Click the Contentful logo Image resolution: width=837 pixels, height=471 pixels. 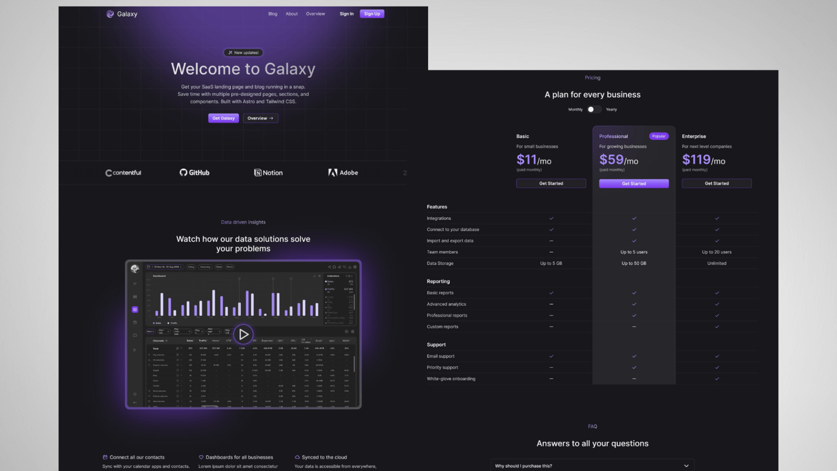point(123,173)
